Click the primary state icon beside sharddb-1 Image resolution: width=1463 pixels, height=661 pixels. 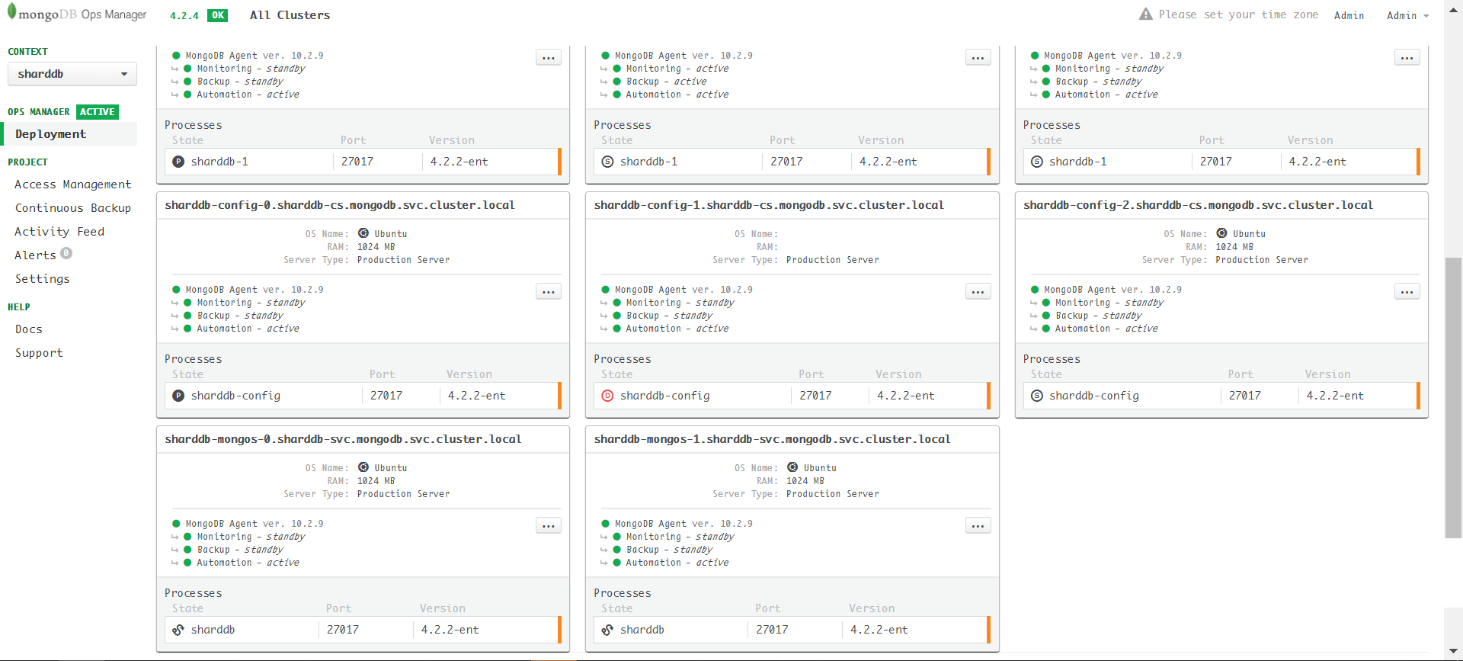[178, 162]
